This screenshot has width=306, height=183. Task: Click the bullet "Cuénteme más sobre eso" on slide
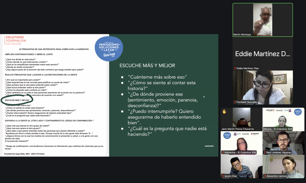[157, 77]
